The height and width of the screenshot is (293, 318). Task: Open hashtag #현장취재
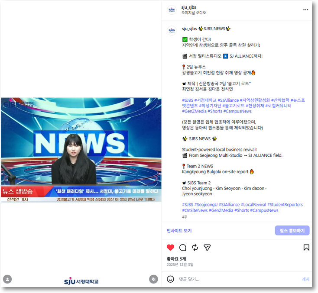pyautogui.click(x=255, y=106)
